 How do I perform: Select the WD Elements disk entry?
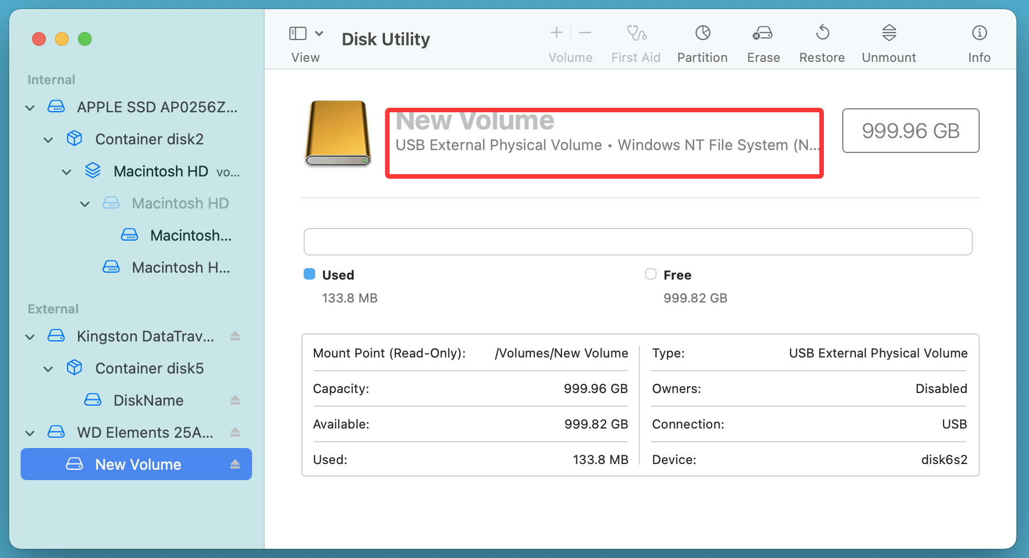(145, 433)
